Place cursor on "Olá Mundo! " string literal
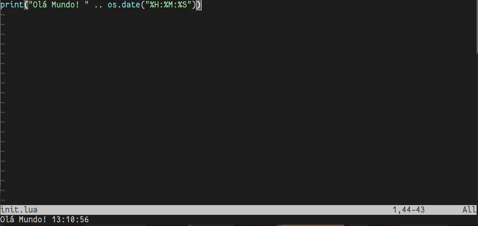478x226 pixels. tap(58, 5)
